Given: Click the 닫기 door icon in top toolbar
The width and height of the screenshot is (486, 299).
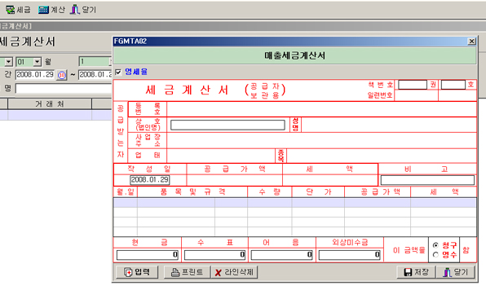Looking at the screenshot, I should click(x=75, y=10).
